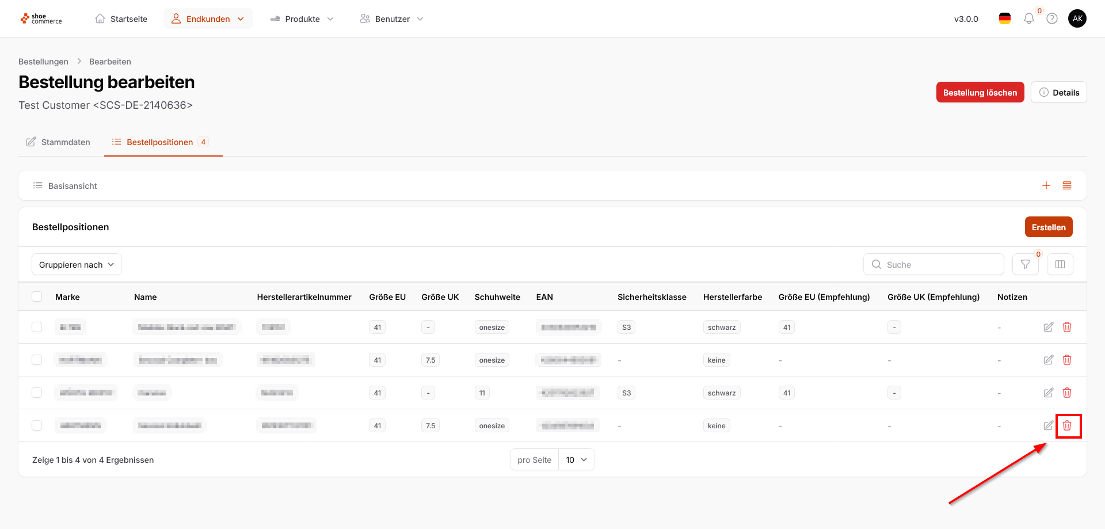1105x529 pixels.
Task: Tick the third row checkbox
Action: point(37,393)
